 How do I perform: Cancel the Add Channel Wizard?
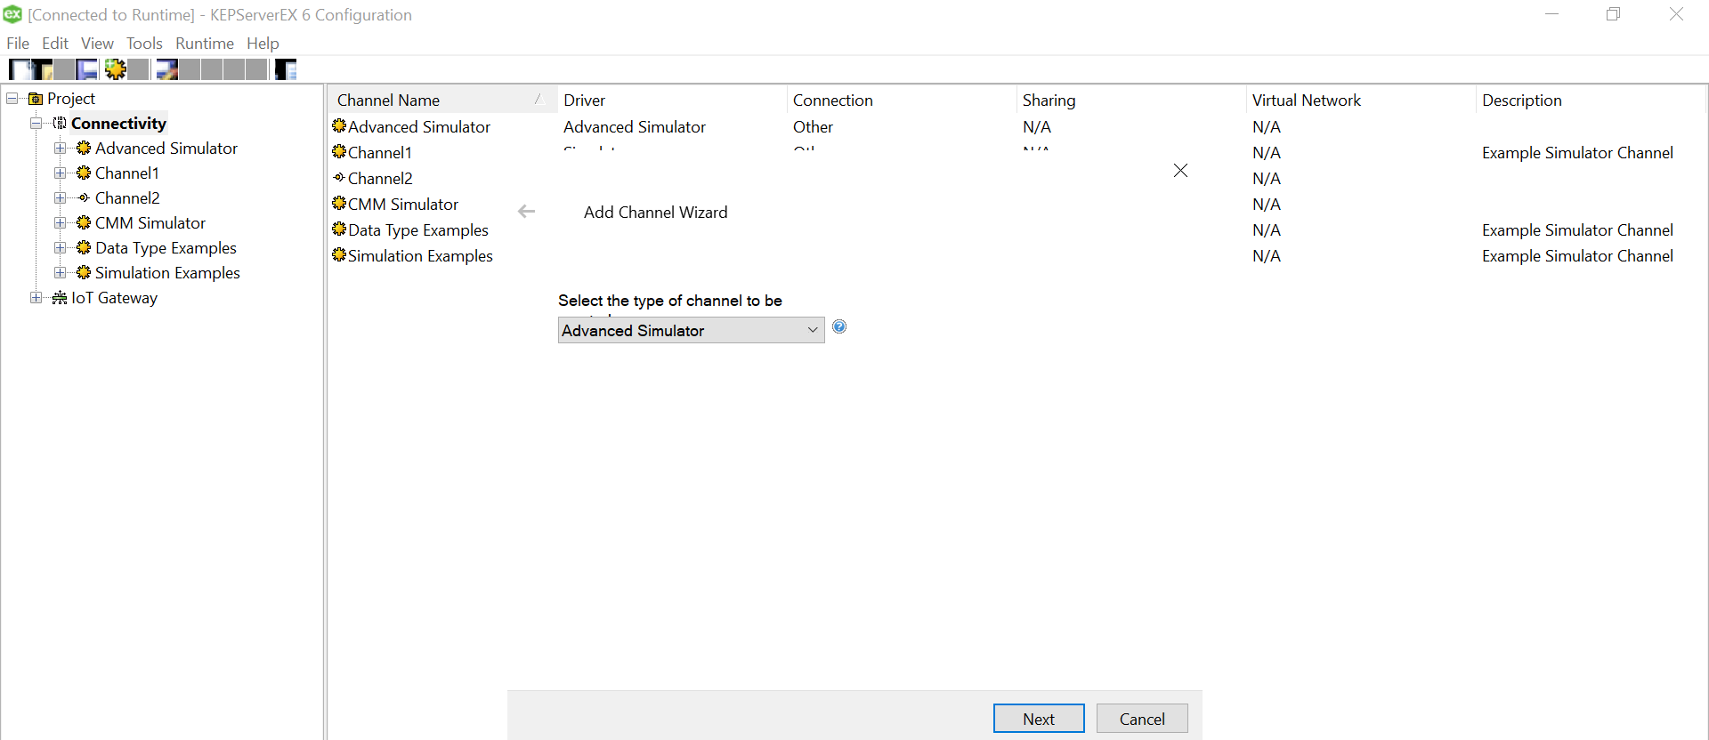(x=1141, y=719)
